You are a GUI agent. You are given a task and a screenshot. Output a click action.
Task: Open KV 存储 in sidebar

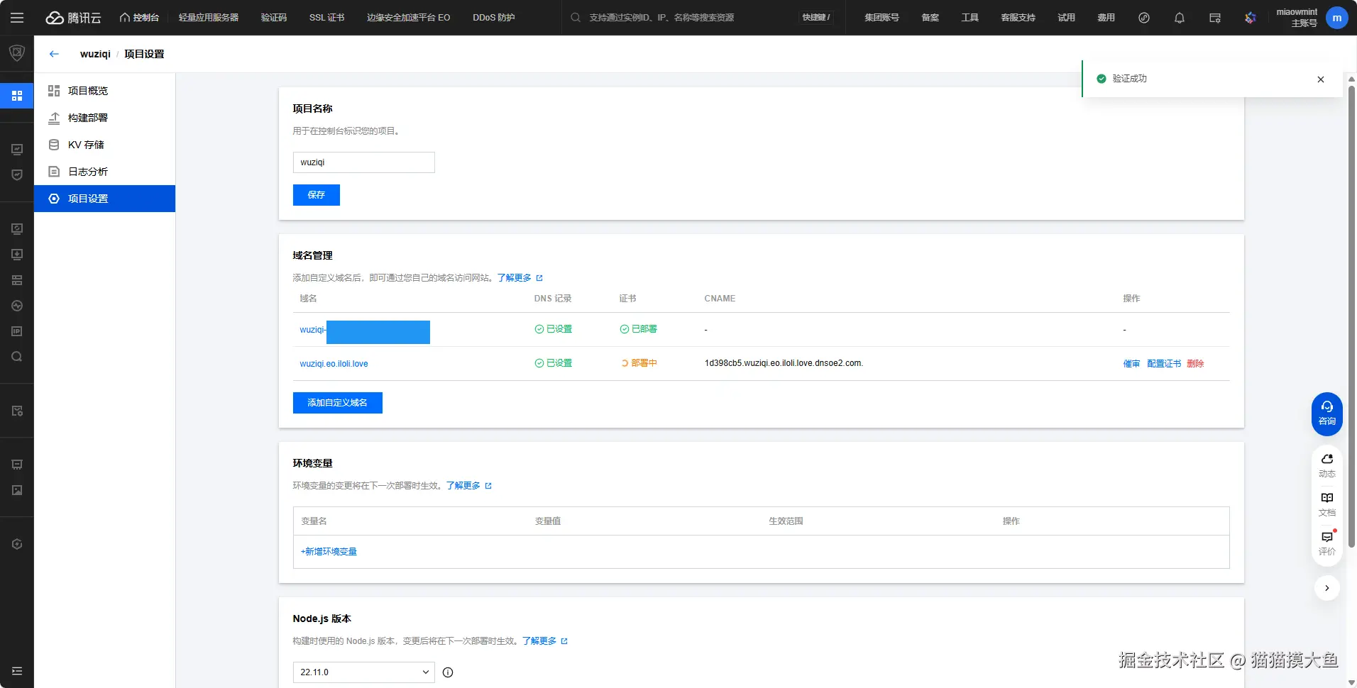[x=105, y=145]
